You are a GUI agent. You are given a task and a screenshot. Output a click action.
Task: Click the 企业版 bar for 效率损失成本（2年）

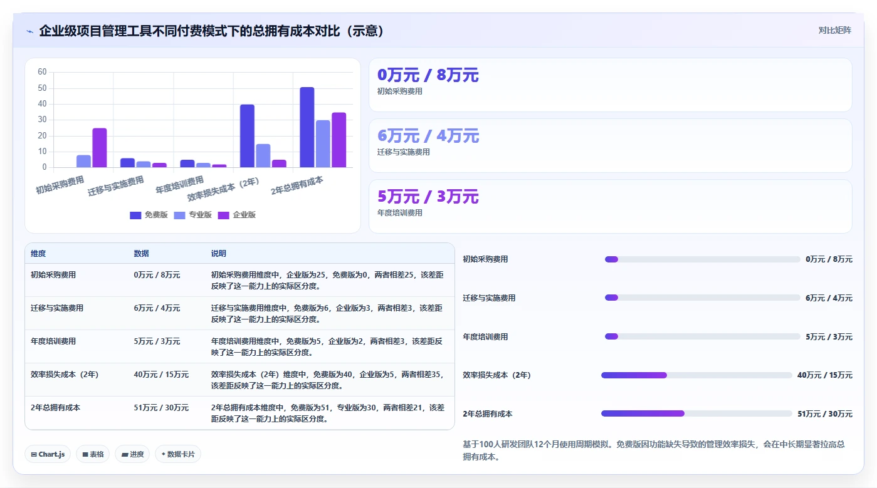click(x=279, y=164)
